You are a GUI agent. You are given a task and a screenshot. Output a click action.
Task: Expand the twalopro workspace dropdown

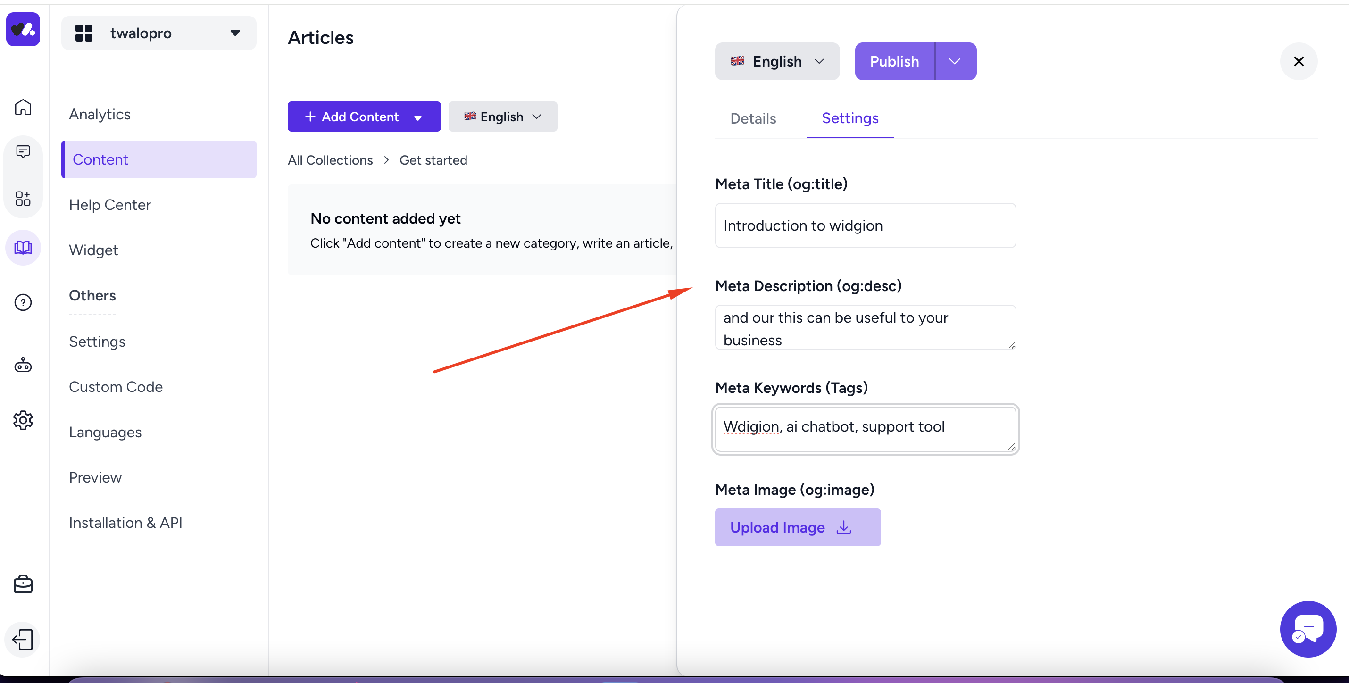(158, 33)
